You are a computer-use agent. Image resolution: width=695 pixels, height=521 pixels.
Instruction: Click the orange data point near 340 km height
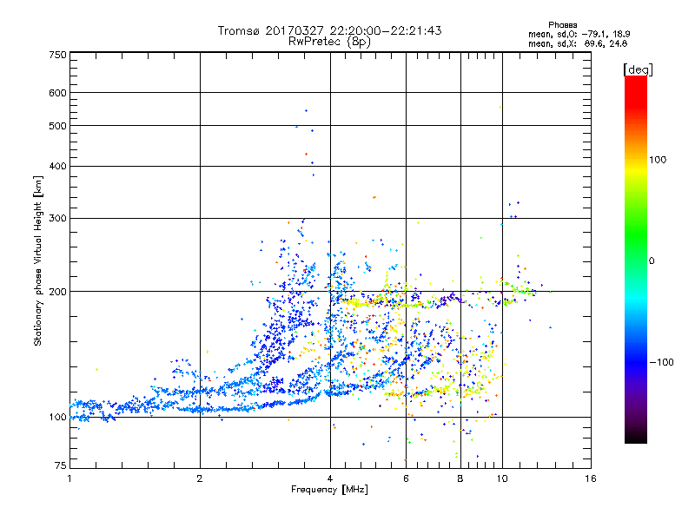(374, 197)
